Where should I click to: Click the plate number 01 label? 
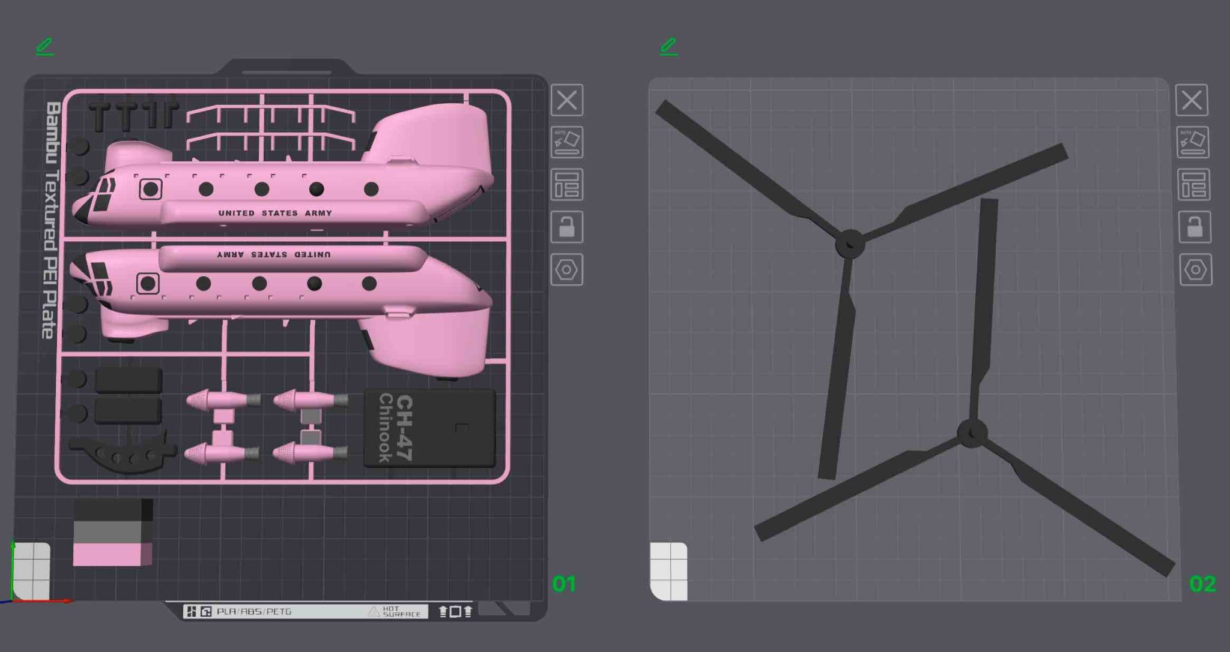[x=564, y=584]
